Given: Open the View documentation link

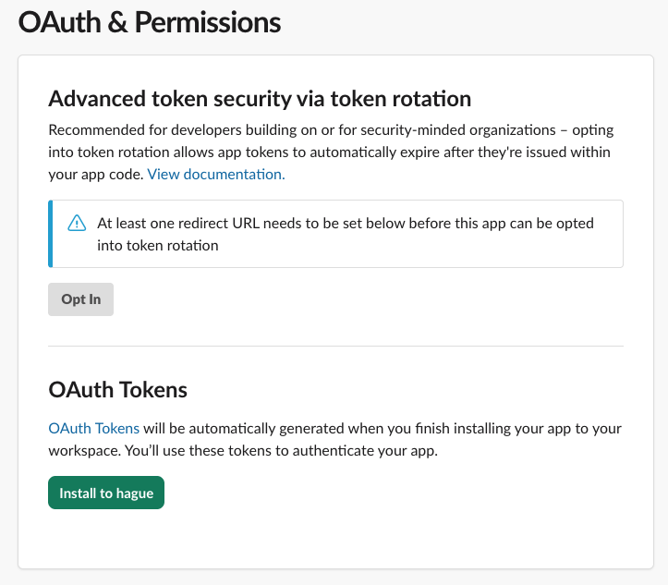Looking at the screenshot, I should [216, 174].
